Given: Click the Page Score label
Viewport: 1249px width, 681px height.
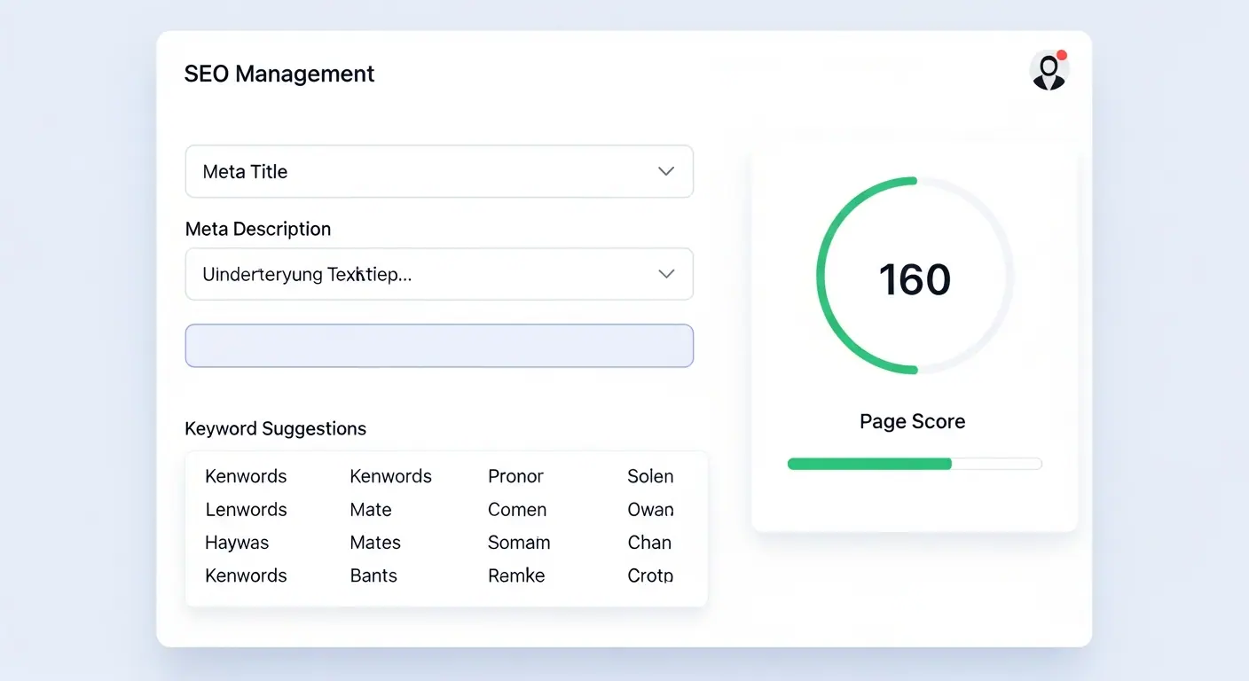Looking at the screenshot, I should [x=912, y=421].
